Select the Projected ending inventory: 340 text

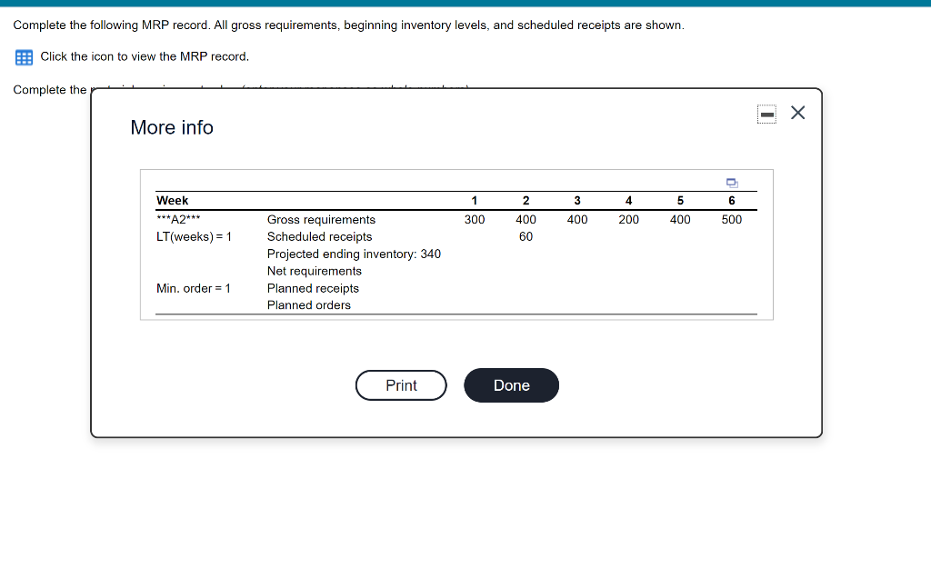[x=354, y=254]
